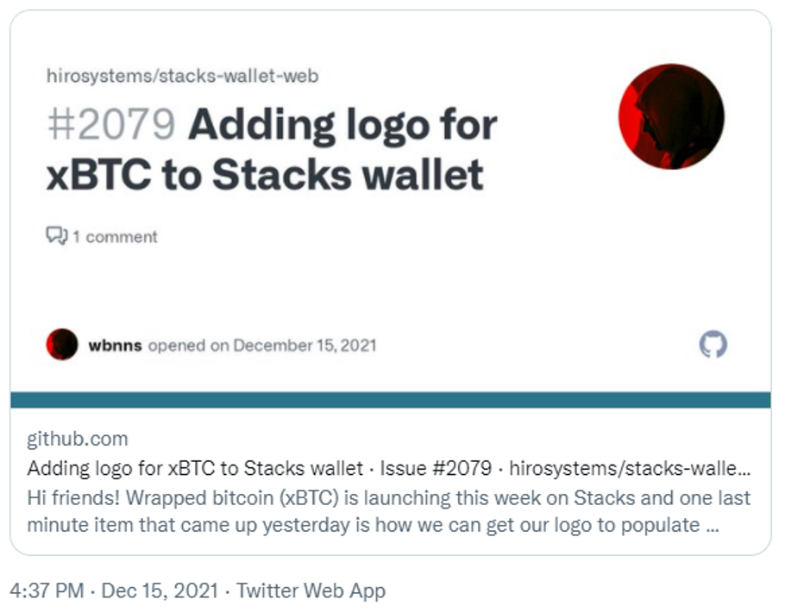785x612 pixels.
Task: Click the teal divider bar on card
Action: [x=391, y=400]
